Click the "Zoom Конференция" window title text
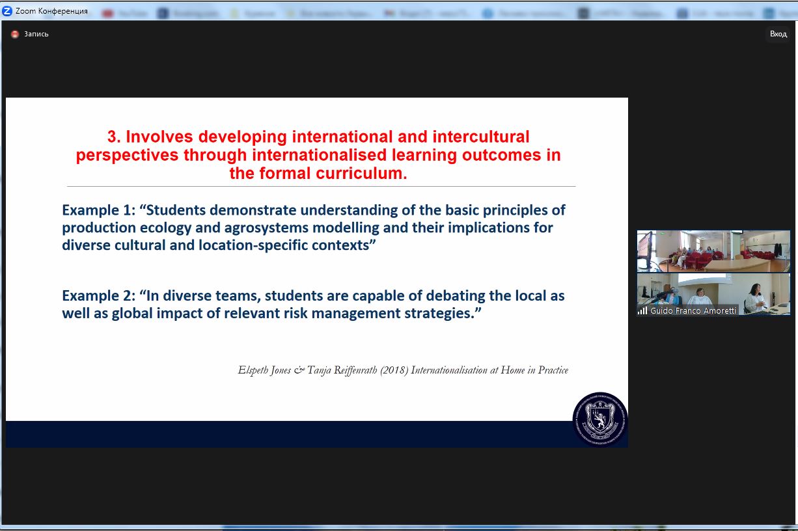This screenshot has height=531, width=798. [x=51, y=11]
